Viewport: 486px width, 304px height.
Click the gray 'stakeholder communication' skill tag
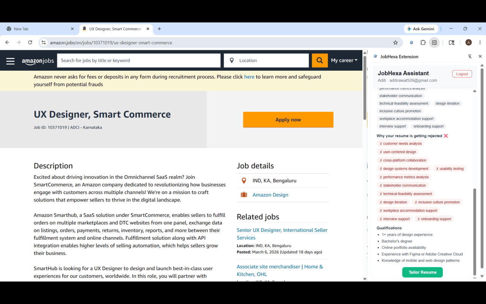401,96
